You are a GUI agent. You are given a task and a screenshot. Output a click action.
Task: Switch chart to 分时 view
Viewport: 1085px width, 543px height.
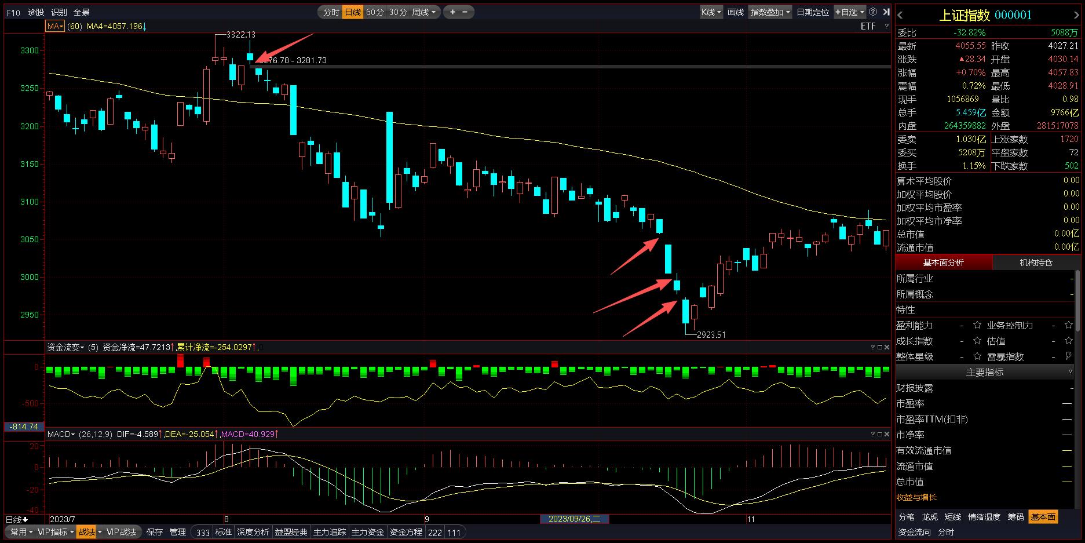tap(331, 12)
